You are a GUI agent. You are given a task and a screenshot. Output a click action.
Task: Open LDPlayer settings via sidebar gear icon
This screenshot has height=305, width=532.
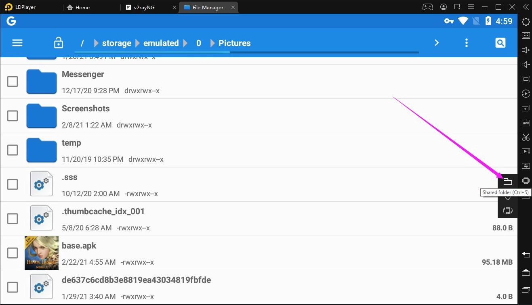click(x=526, y=22)
